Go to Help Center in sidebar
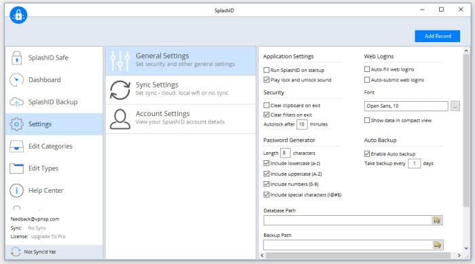This screenshot has width=475, height=264. click(54, 190)
